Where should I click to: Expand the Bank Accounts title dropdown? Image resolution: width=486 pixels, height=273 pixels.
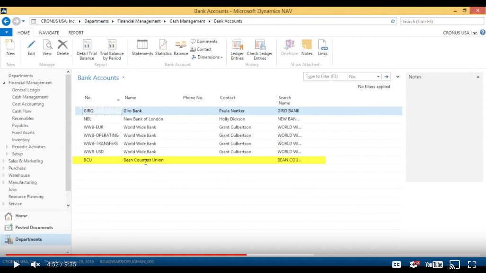tap(124, 77)
